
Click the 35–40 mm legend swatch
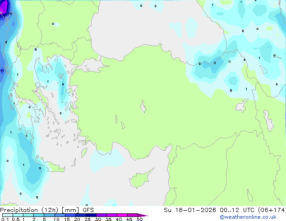[x=111, y=215]
